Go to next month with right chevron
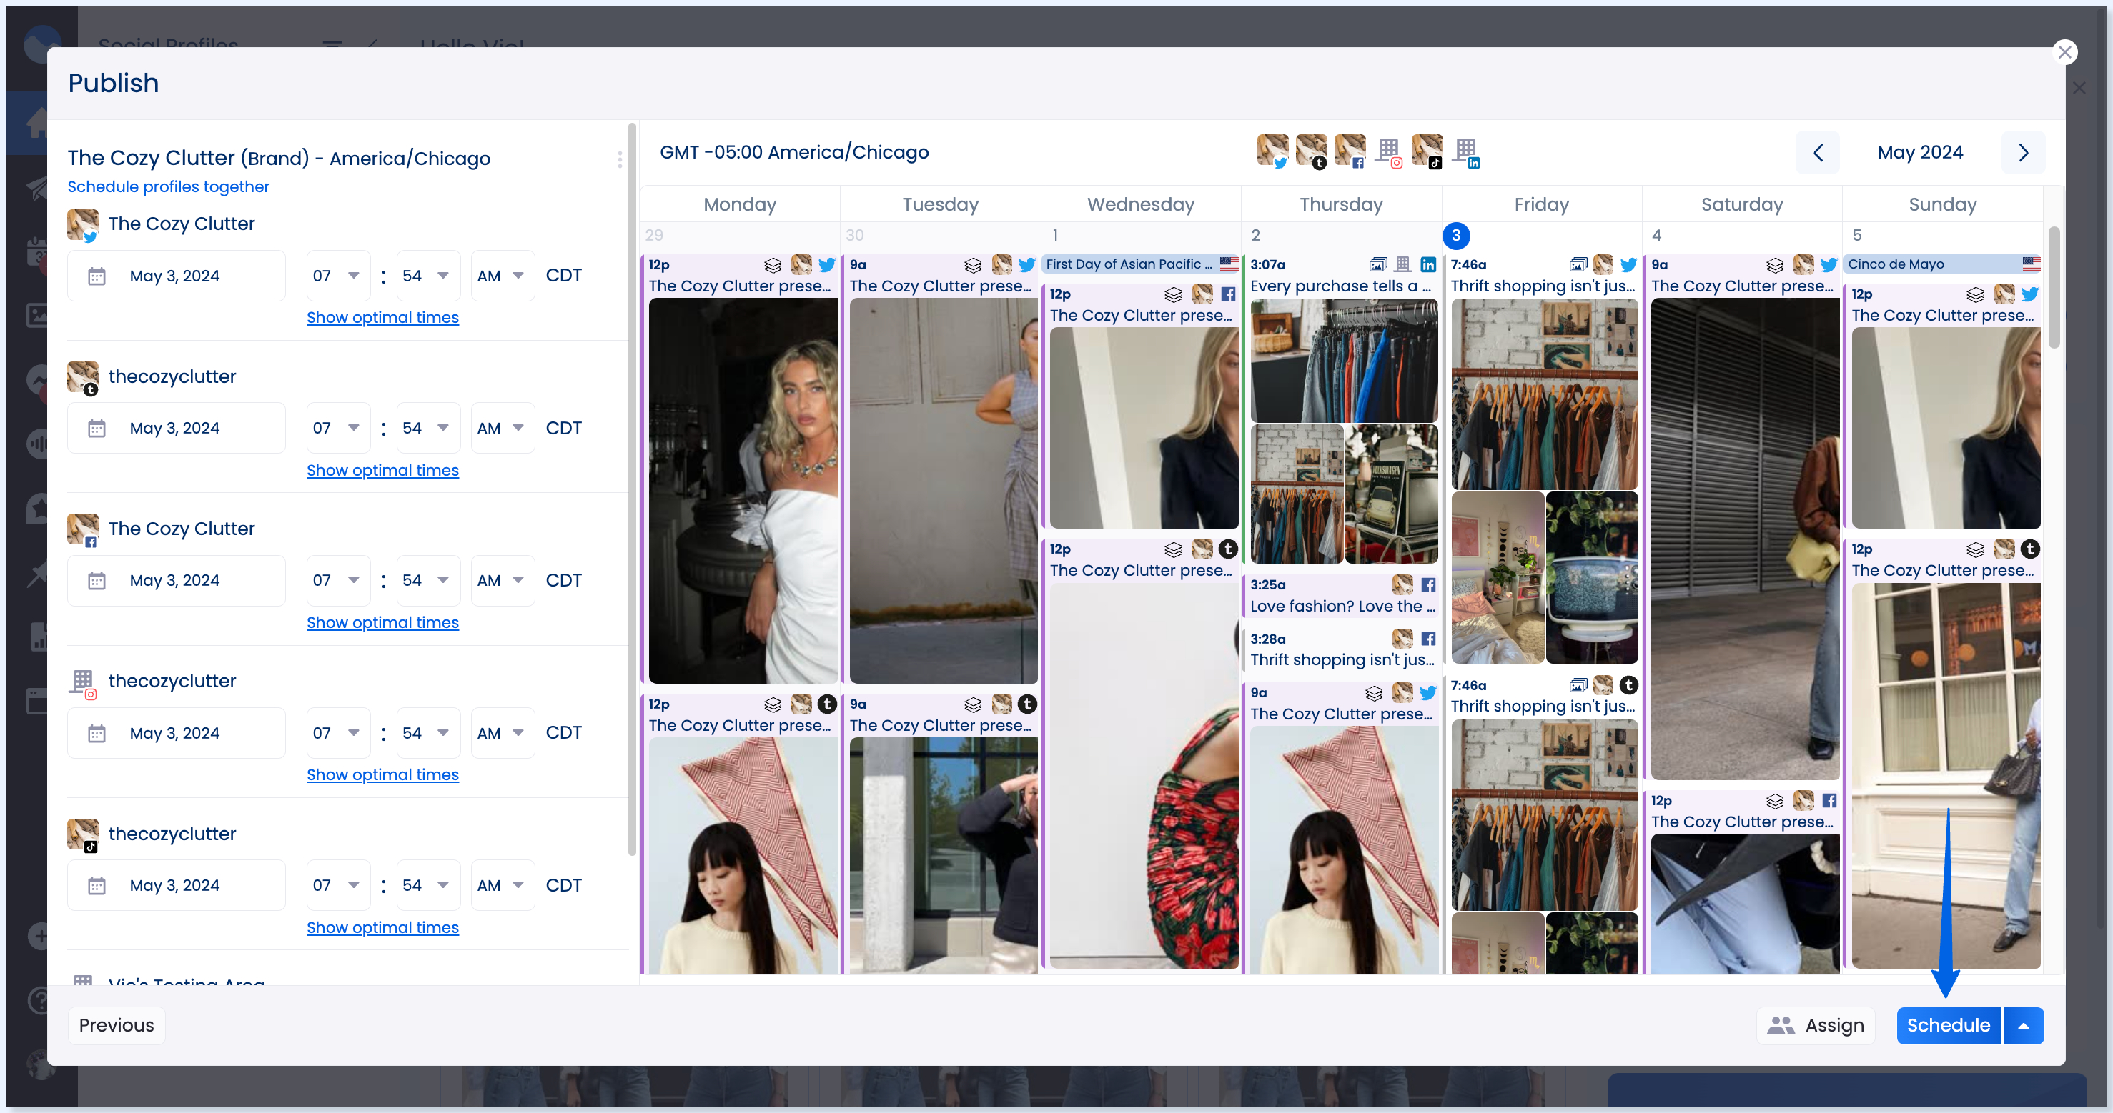Image resolution: width=2113 pixels, height=1113 pixels. [x=2023, y=152]
